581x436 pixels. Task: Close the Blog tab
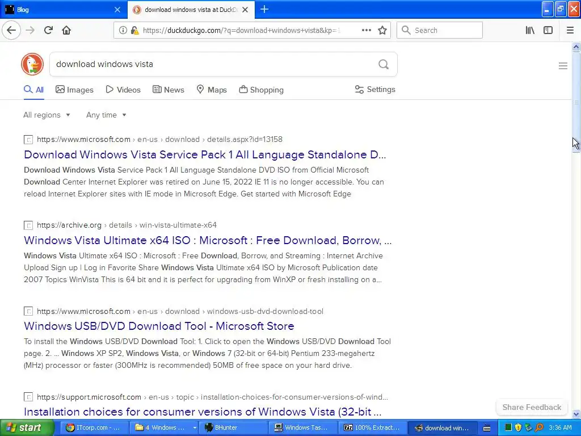pos(117,10)
